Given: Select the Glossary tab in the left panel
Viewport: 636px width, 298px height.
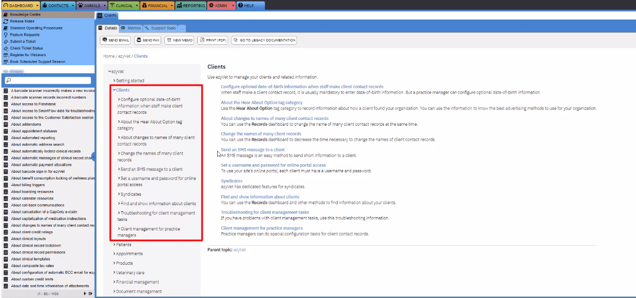Looking at the screenshot, I should pos(17,71).
